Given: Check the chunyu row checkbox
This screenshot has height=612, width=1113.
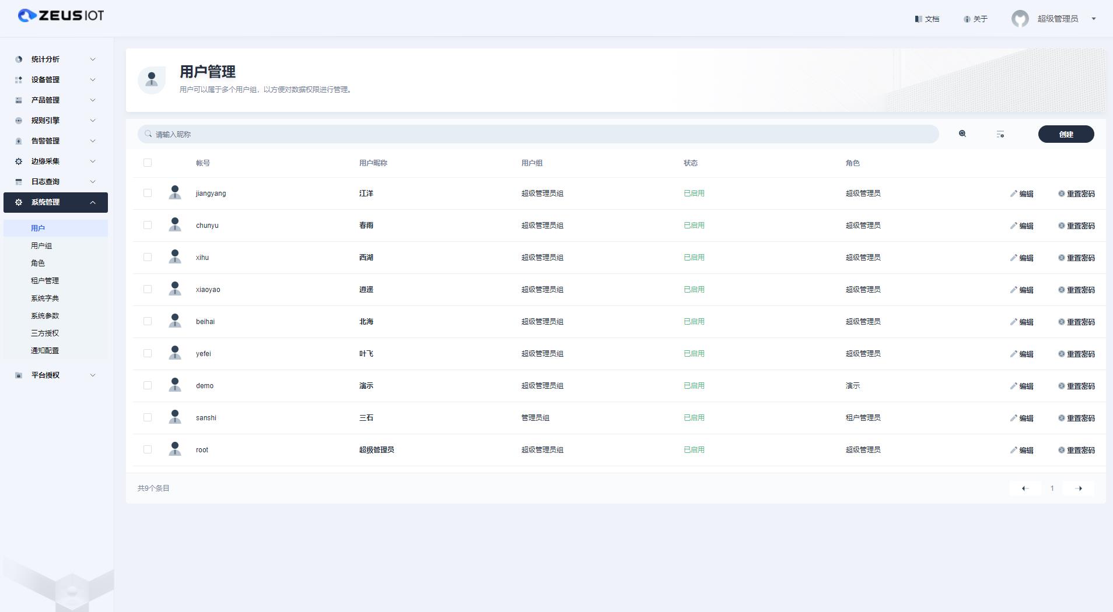Looking at the screenshot, I should point(148,225).
